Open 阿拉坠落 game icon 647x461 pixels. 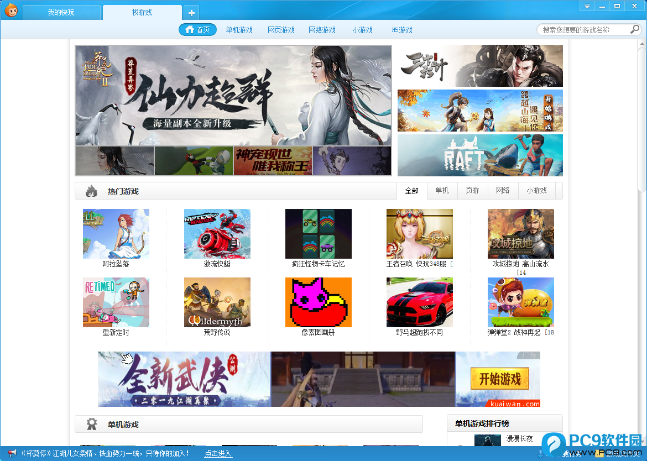(116, 234)
